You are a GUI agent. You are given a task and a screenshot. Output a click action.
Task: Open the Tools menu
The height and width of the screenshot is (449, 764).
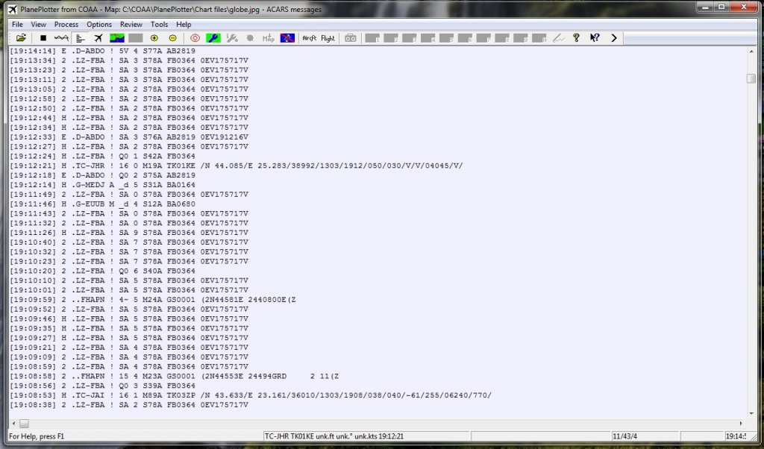159,25
